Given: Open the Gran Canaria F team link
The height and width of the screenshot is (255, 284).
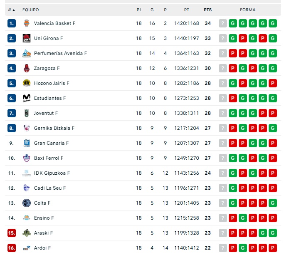Looking at the screenshot, I should [x=51, y=143].
